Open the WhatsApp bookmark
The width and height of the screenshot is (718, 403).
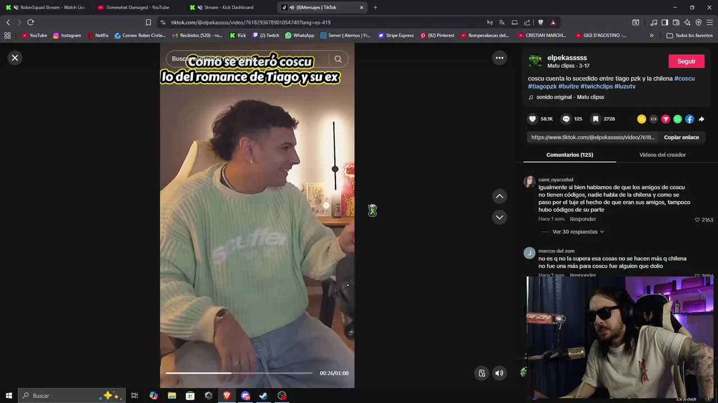[x=300, y=35]
